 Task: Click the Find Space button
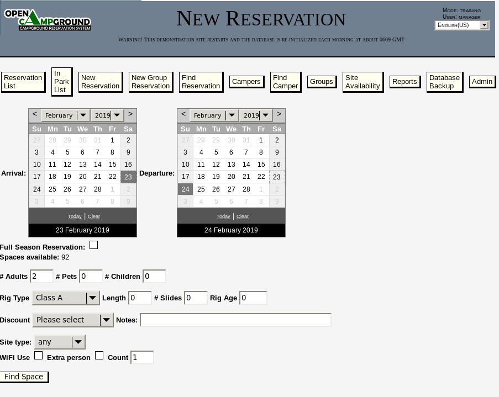[24, 377]
